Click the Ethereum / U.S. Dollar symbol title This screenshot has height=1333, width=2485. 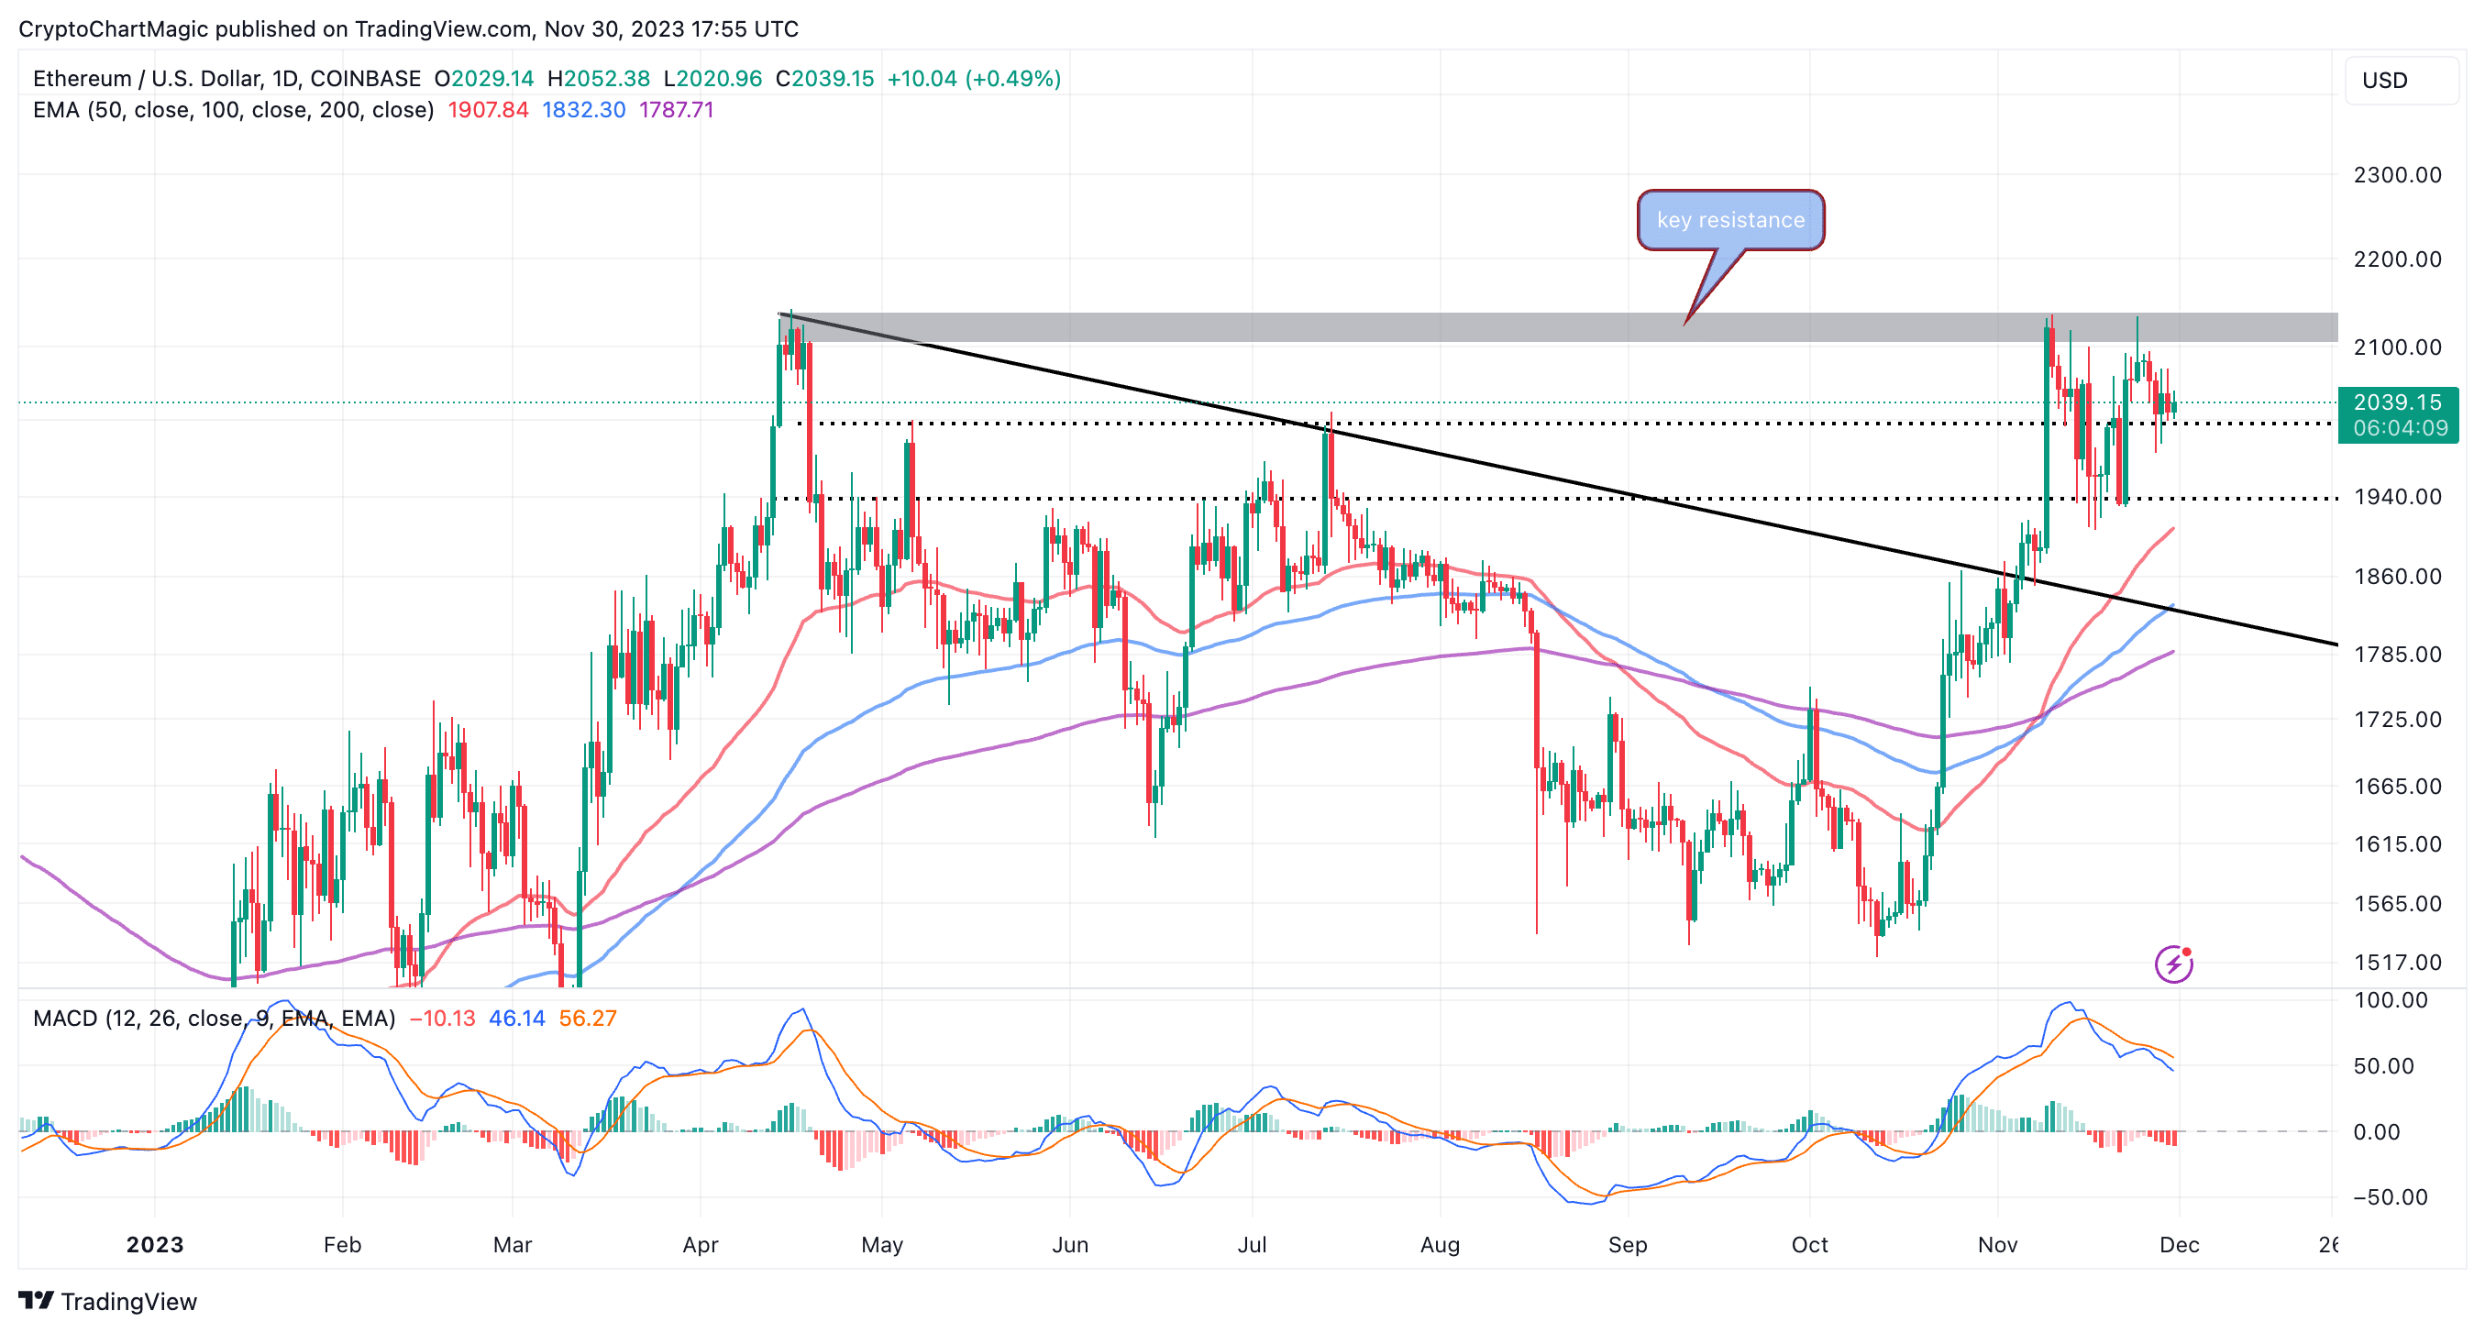226,78
